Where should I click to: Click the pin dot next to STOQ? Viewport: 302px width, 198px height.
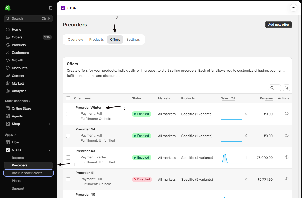click(x=50, y=150)
